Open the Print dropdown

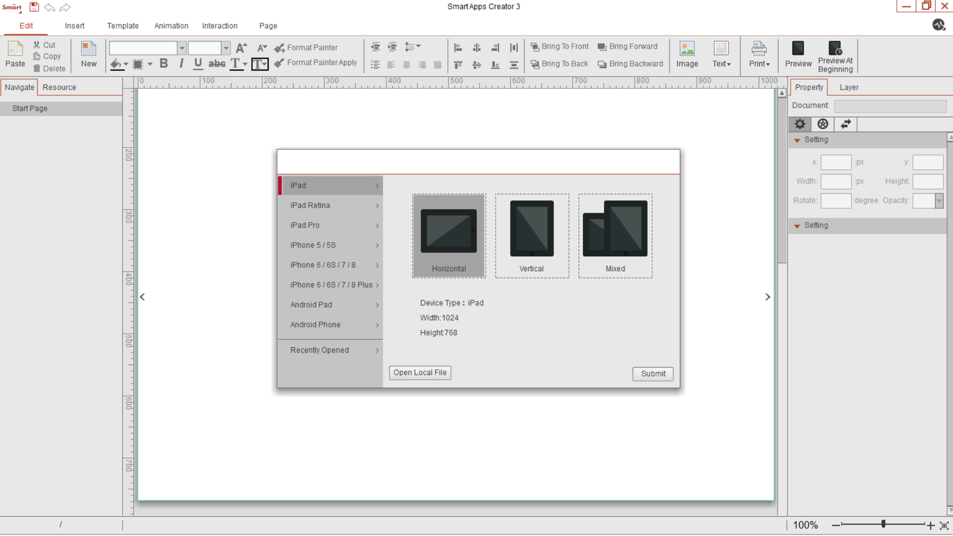(759, 55)
